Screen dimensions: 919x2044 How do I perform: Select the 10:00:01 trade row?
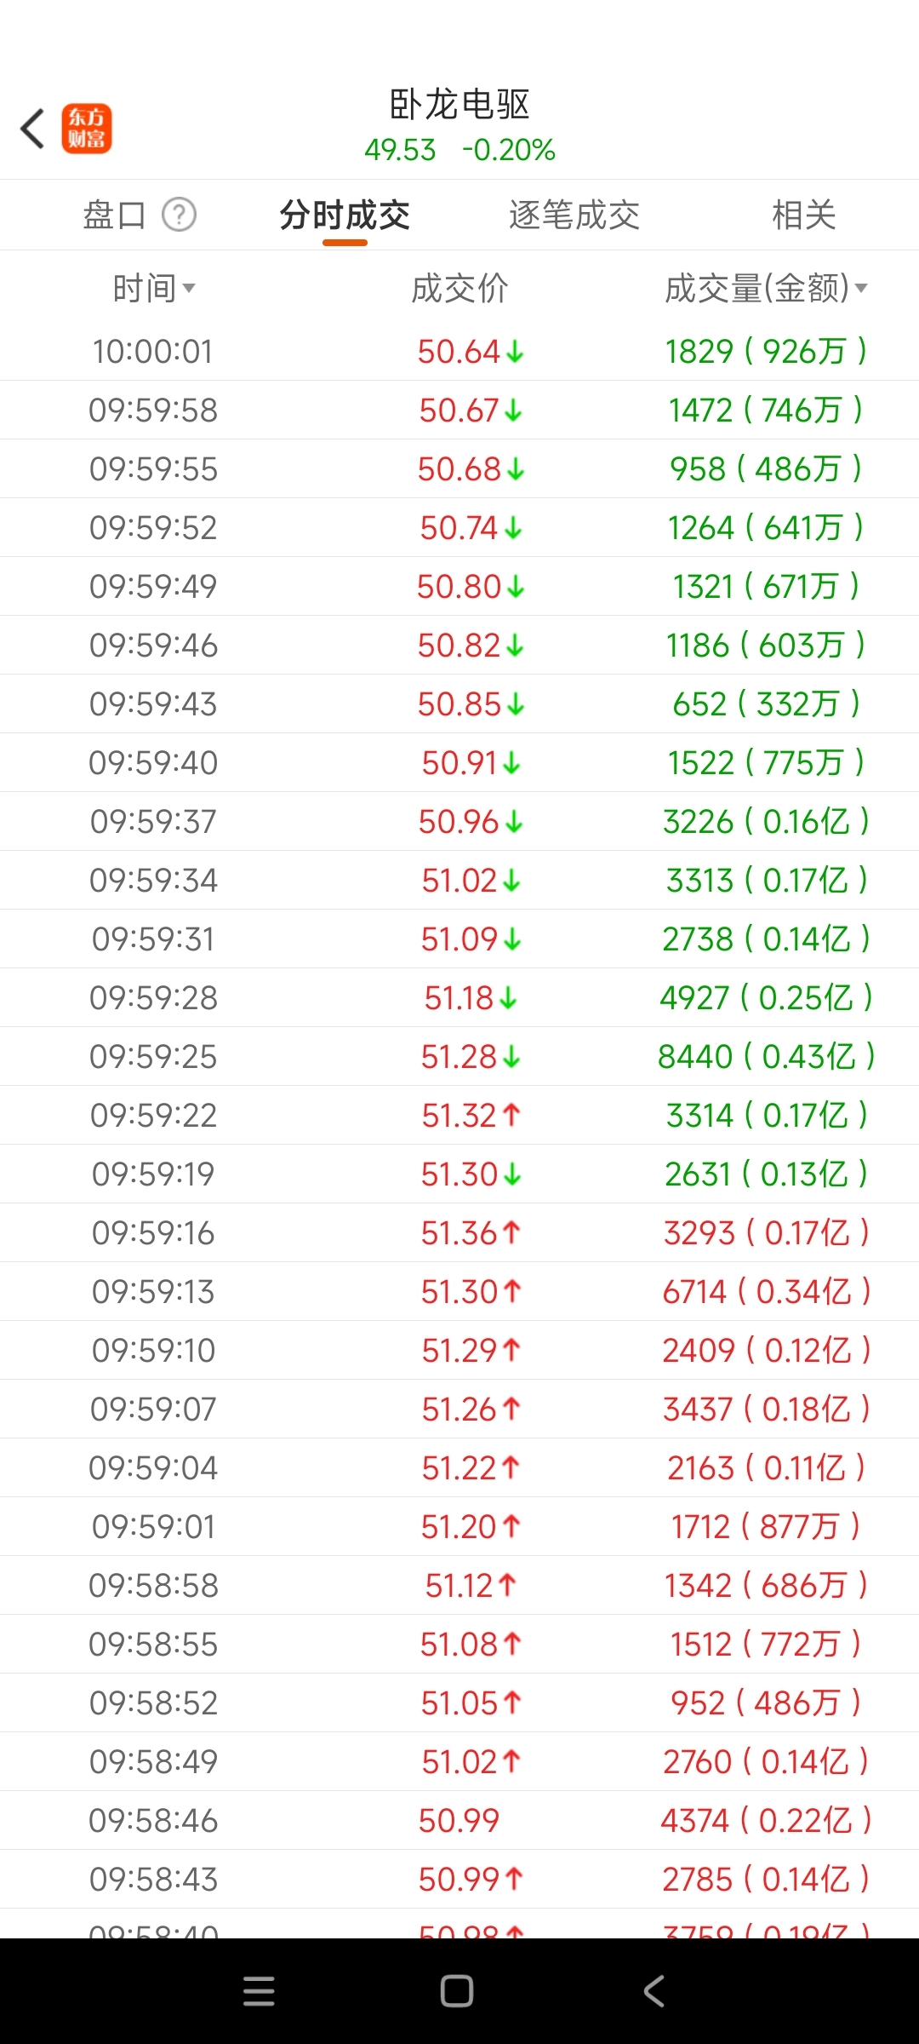click(x=459, y=352)
